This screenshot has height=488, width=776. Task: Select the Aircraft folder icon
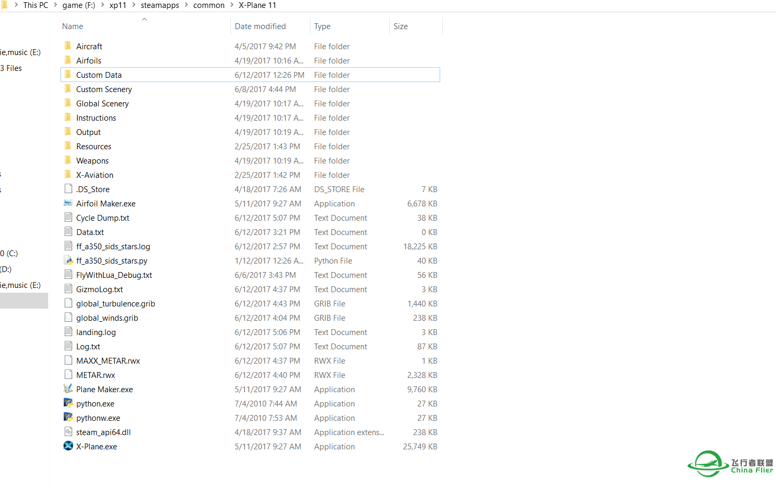point(68,46)
